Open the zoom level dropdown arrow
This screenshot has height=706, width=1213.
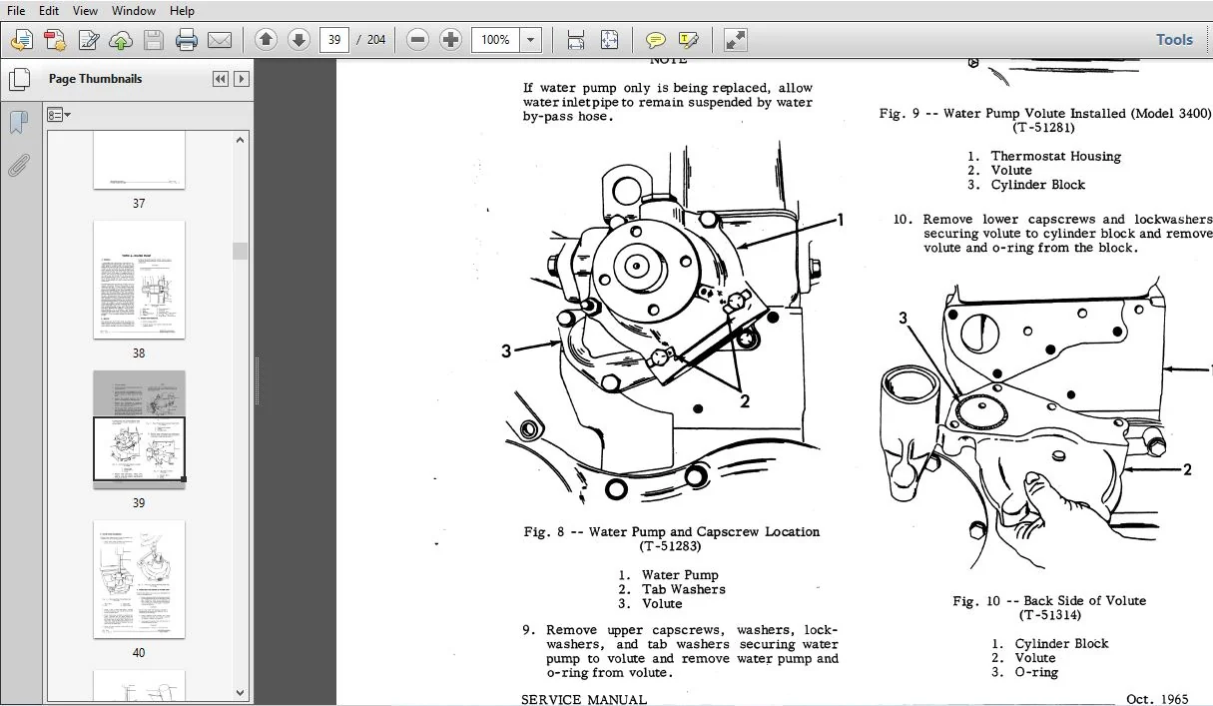point(531,40)
